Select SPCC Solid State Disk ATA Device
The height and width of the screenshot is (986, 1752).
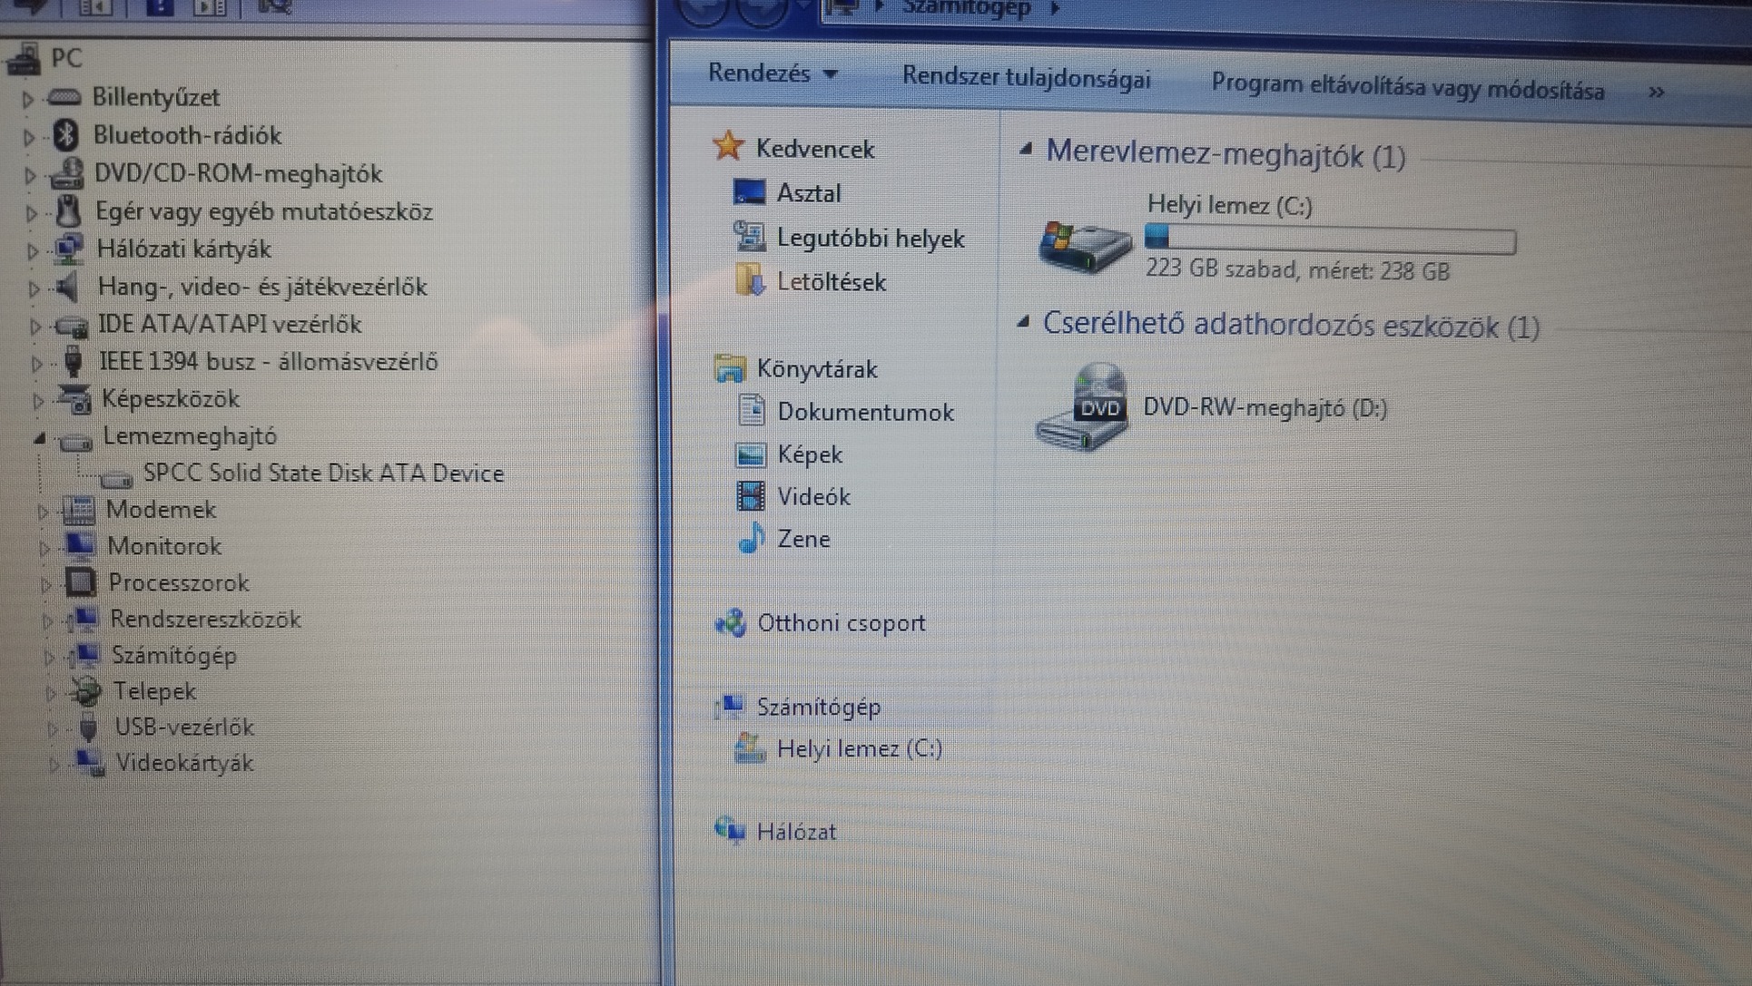pyautogui.click(x=323, y=473)
